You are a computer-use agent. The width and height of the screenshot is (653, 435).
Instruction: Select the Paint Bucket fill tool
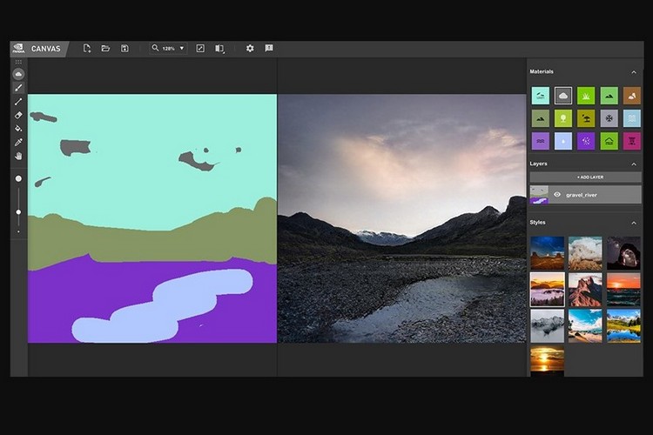point(18,129)
